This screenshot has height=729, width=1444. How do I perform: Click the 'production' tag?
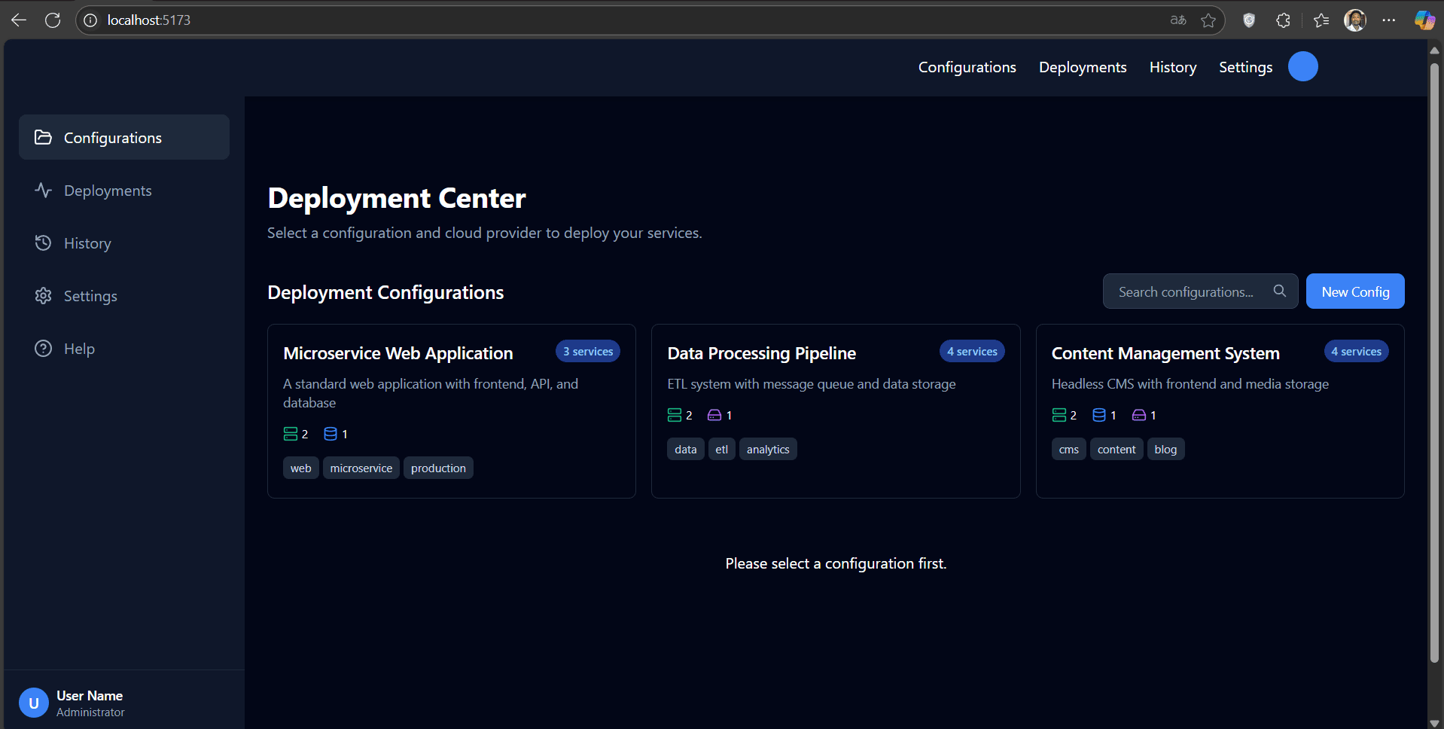point(438,468)
